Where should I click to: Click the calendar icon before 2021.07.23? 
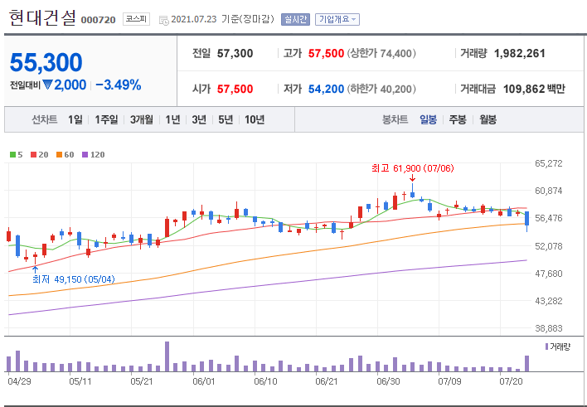(163, 20)
